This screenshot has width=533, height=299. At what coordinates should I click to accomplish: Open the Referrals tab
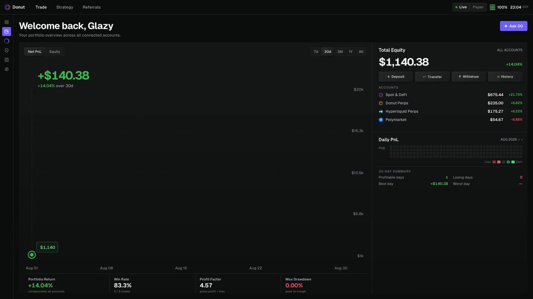91,7
